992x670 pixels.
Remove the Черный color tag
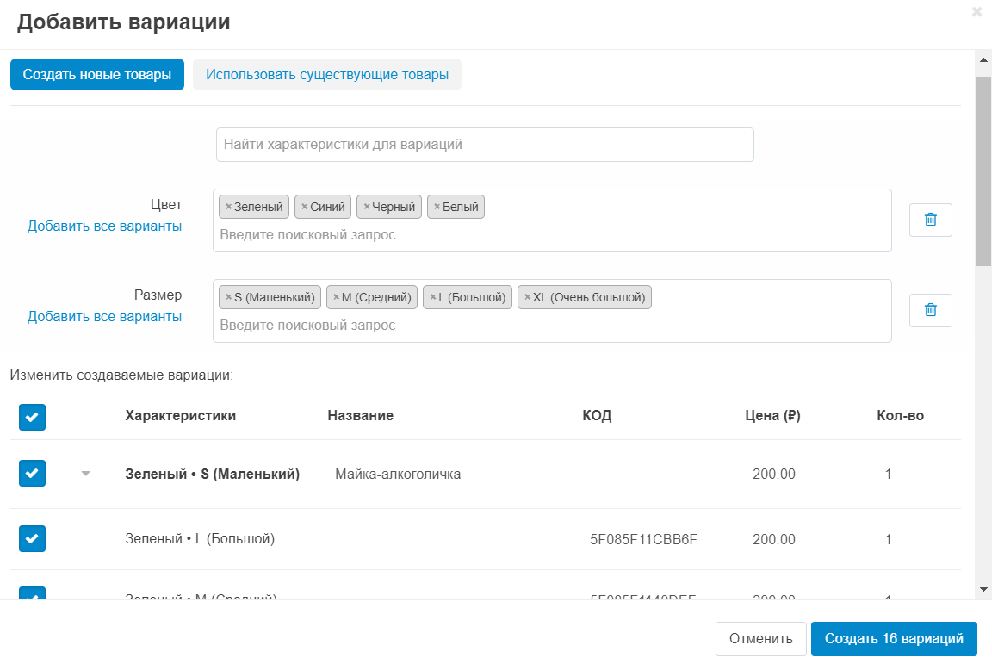tap(366, 207)
